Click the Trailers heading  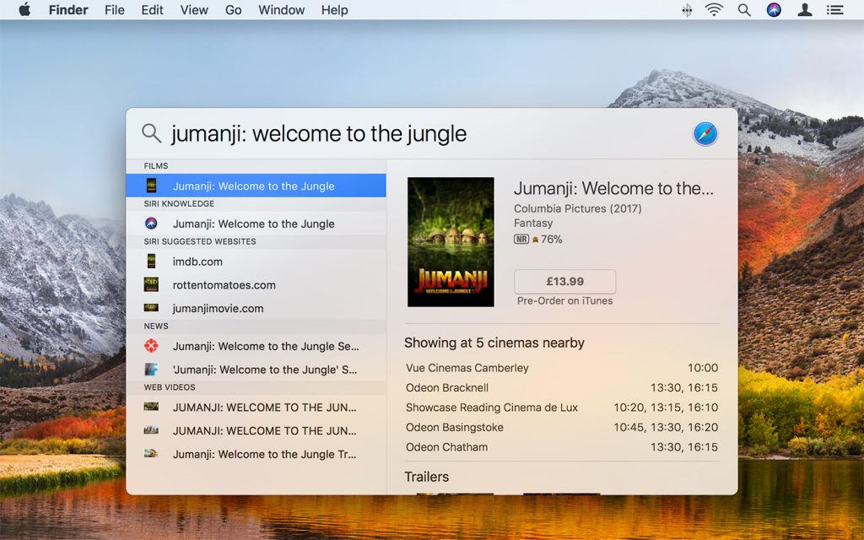(426, 477)
